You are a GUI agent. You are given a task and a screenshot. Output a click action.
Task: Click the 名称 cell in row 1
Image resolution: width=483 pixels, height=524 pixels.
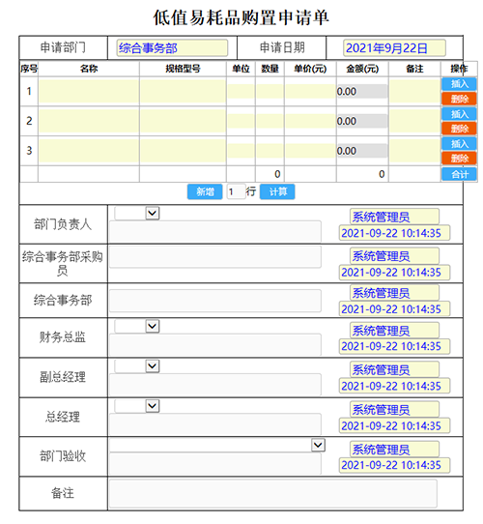point(89,91)
